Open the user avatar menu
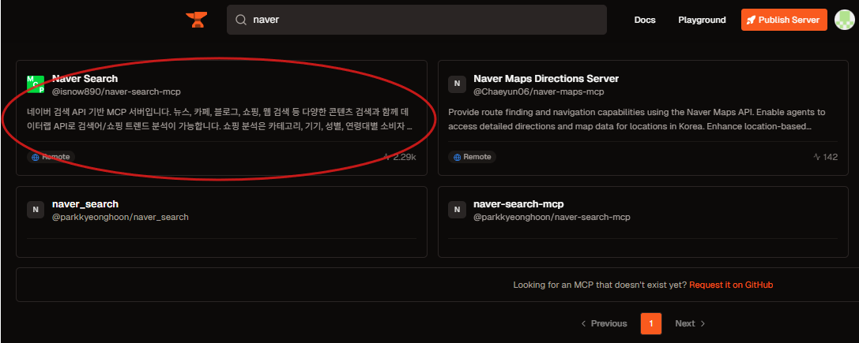The image size is (859, 343). tap(844, 20)
